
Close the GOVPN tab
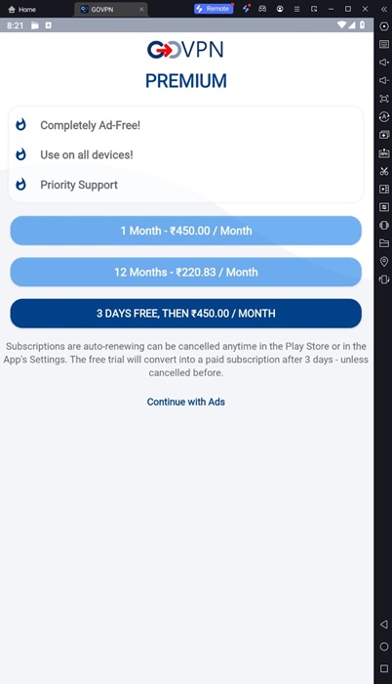point(141,9)
